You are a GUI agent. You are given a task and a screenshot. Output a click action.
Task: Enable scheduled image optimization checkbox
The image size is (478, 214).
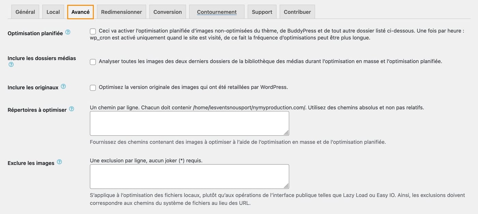click(93, 31)
